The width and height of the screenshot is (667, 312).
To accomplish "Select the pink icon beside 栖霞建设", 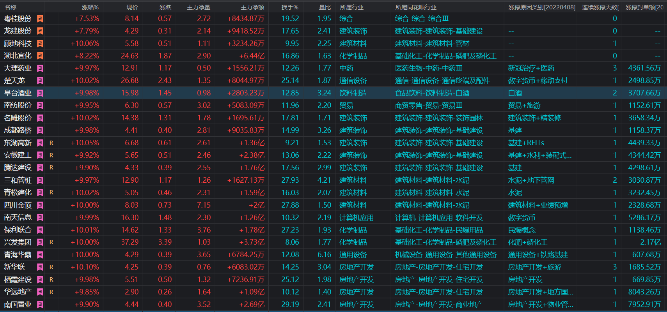I will [40, 280].
